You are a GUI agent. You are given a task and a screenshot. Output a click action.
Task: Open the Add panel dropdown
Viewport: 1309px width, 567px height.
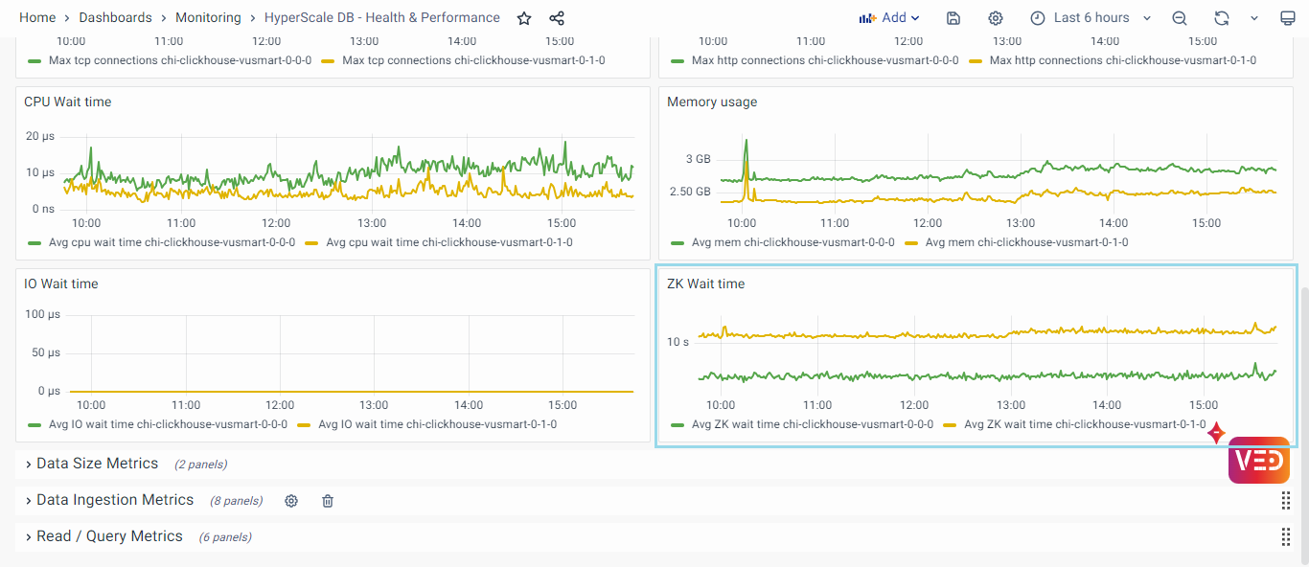tap(889, 18)
